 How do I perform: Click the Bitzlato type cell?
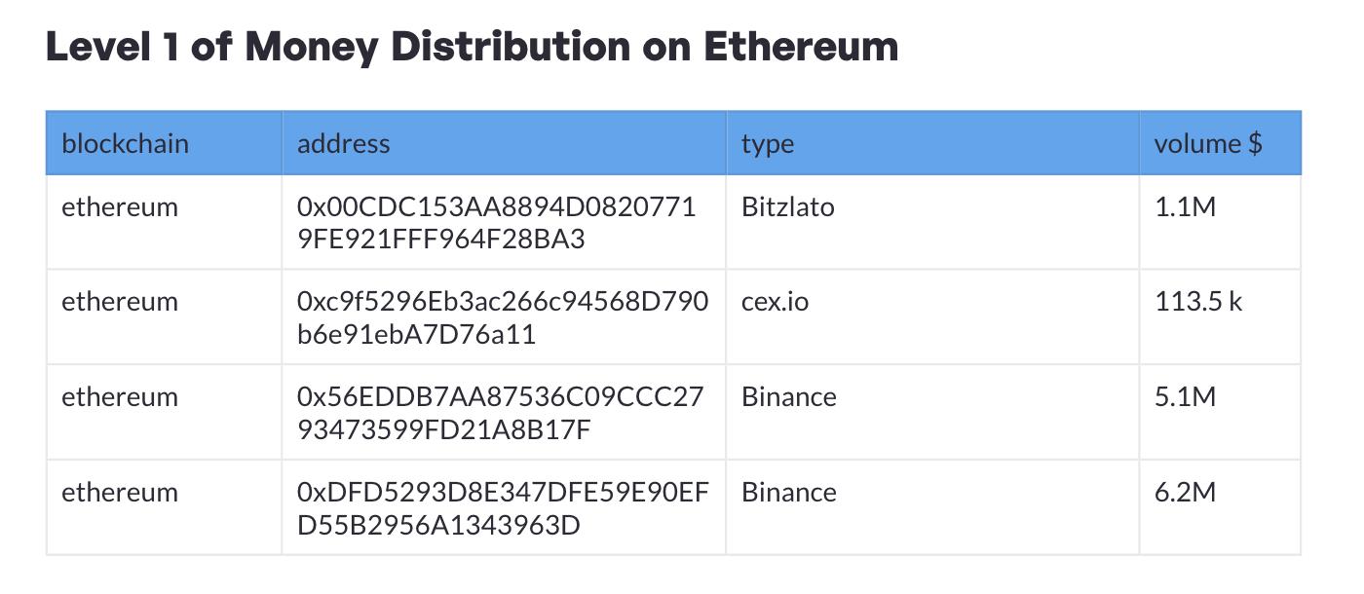787,207
